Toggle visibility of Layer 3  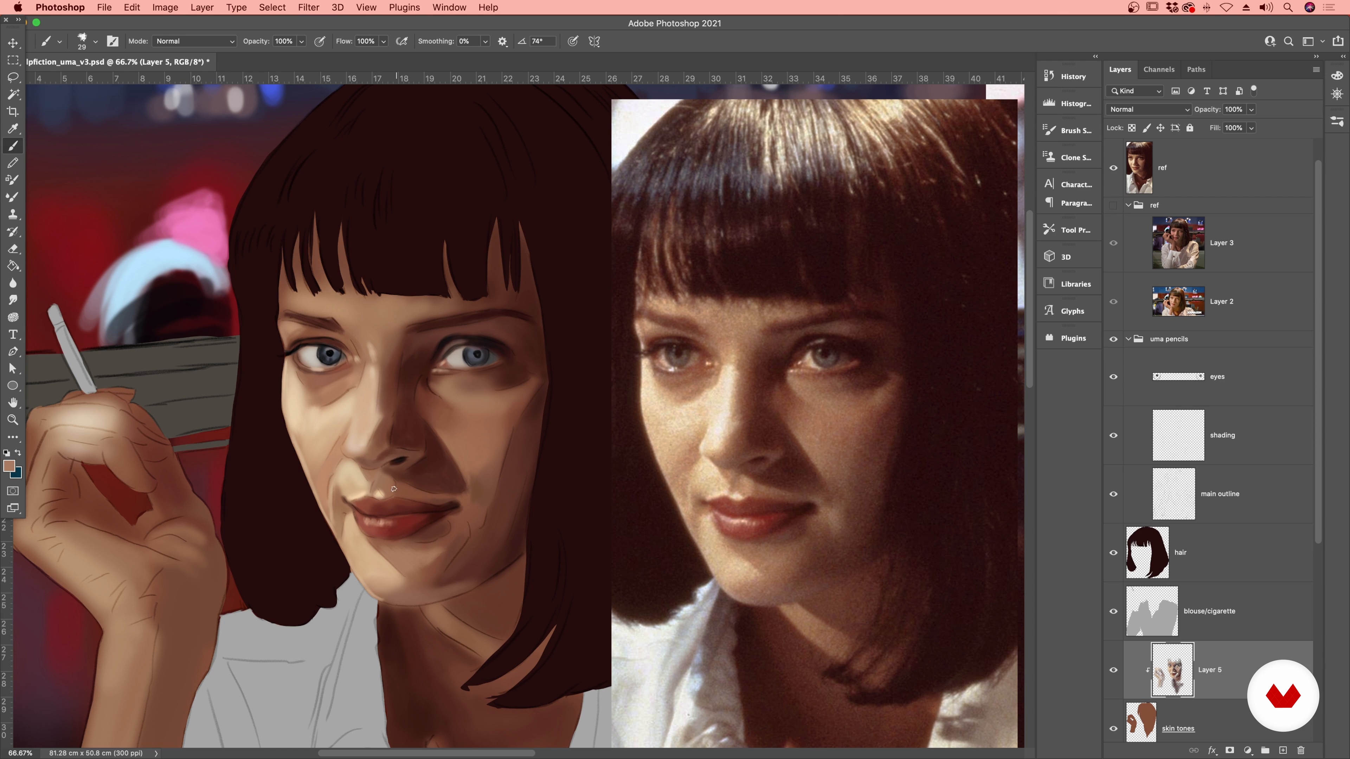[x=1114, y=243]
